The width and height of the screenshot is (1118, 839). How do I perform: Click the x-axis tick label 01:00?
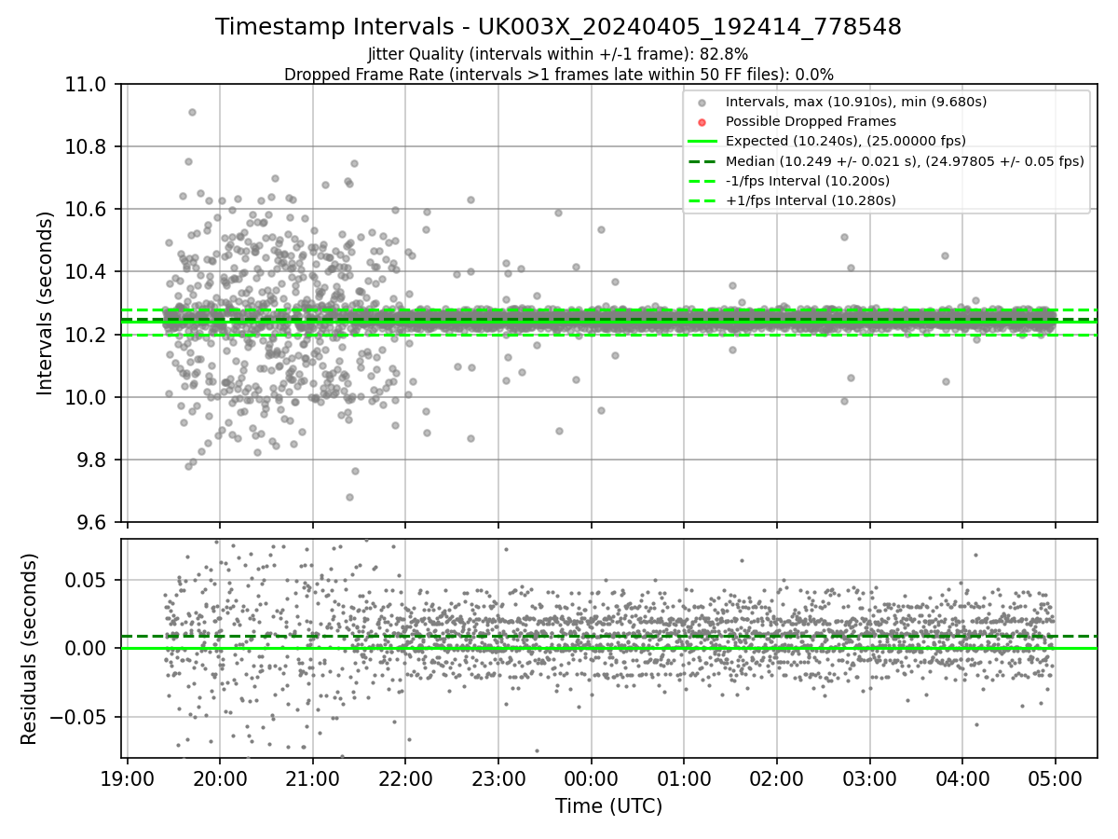pyautogui.click(x=684, y=777)
